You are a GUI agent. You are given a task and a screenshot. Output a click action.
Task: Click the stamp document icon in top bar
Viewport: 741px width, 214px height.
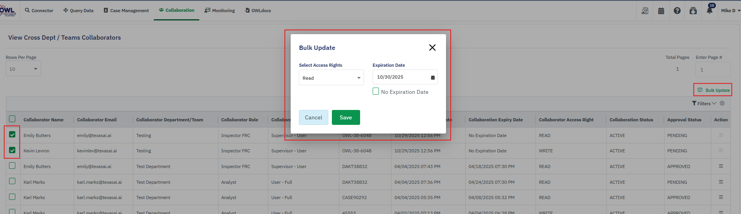(x=645, y=11)
